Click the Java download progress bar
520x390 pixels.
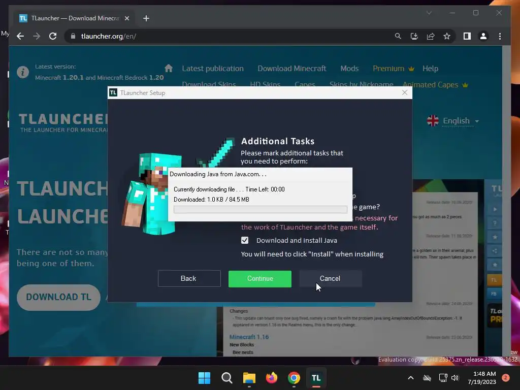tap(261, 209)
